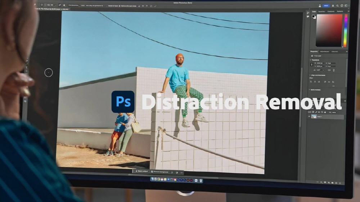Commit changes with the checkmark icon
360x202 pixels.
pos(155,6)
